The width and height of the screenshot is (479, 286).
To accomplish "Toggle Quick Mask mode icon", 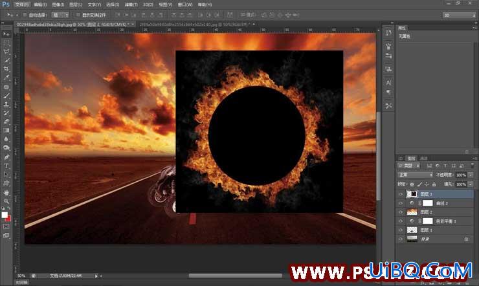I will click(6, 226).
